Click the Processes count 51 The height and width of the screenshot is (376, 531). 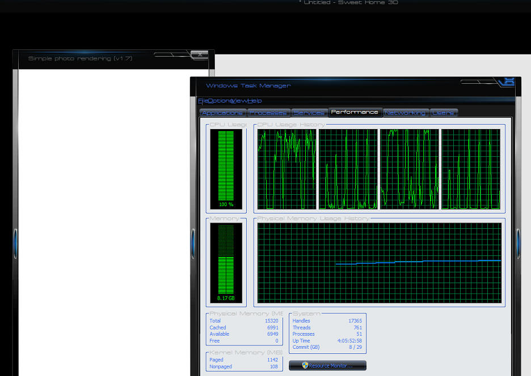coord(359,334)
